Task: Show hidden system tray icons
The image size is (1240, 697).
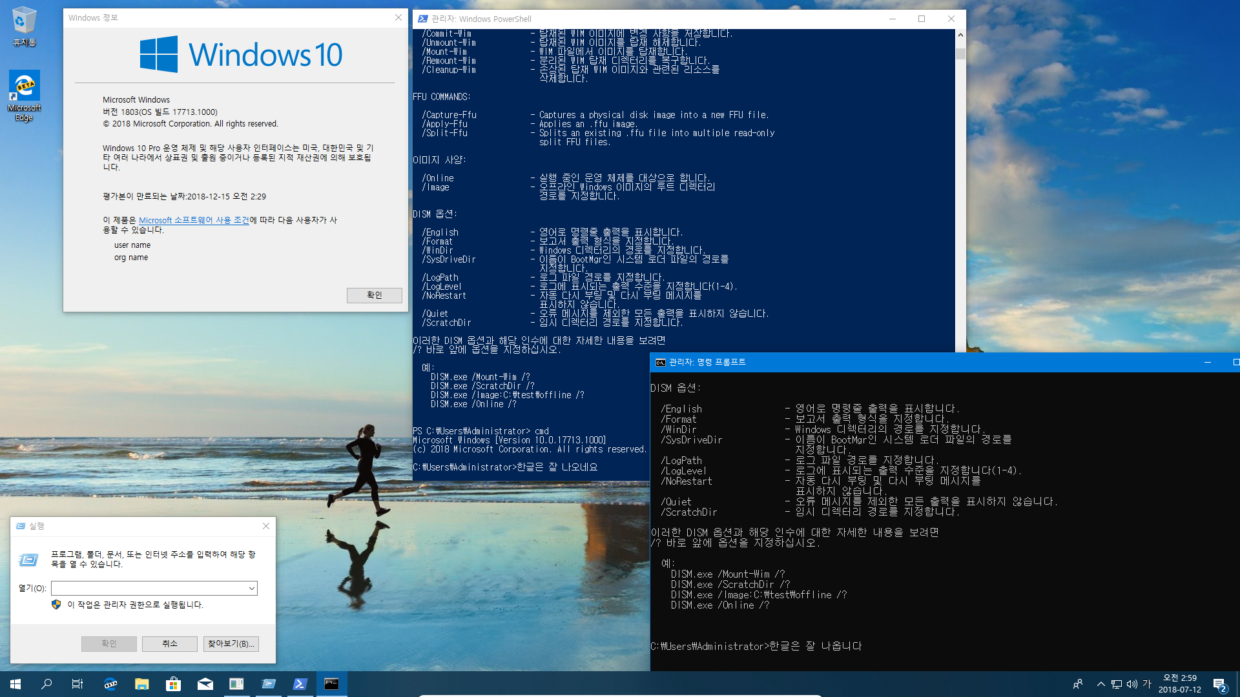Action: click(1100, 684)
